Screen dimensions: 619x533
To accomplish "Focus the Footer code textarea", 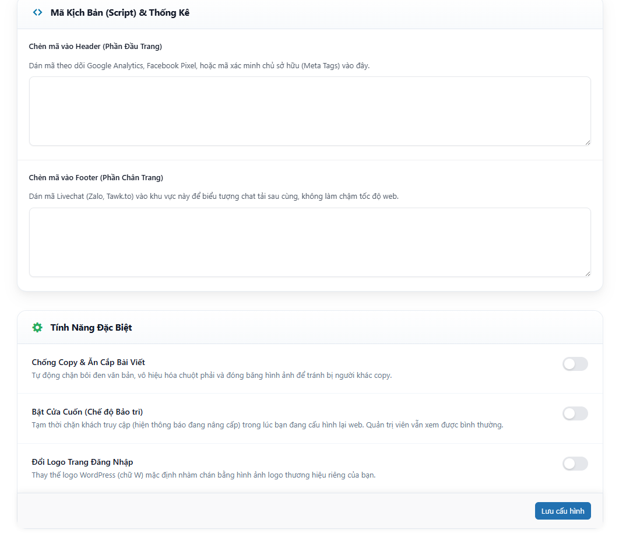I will pos(310,242).
